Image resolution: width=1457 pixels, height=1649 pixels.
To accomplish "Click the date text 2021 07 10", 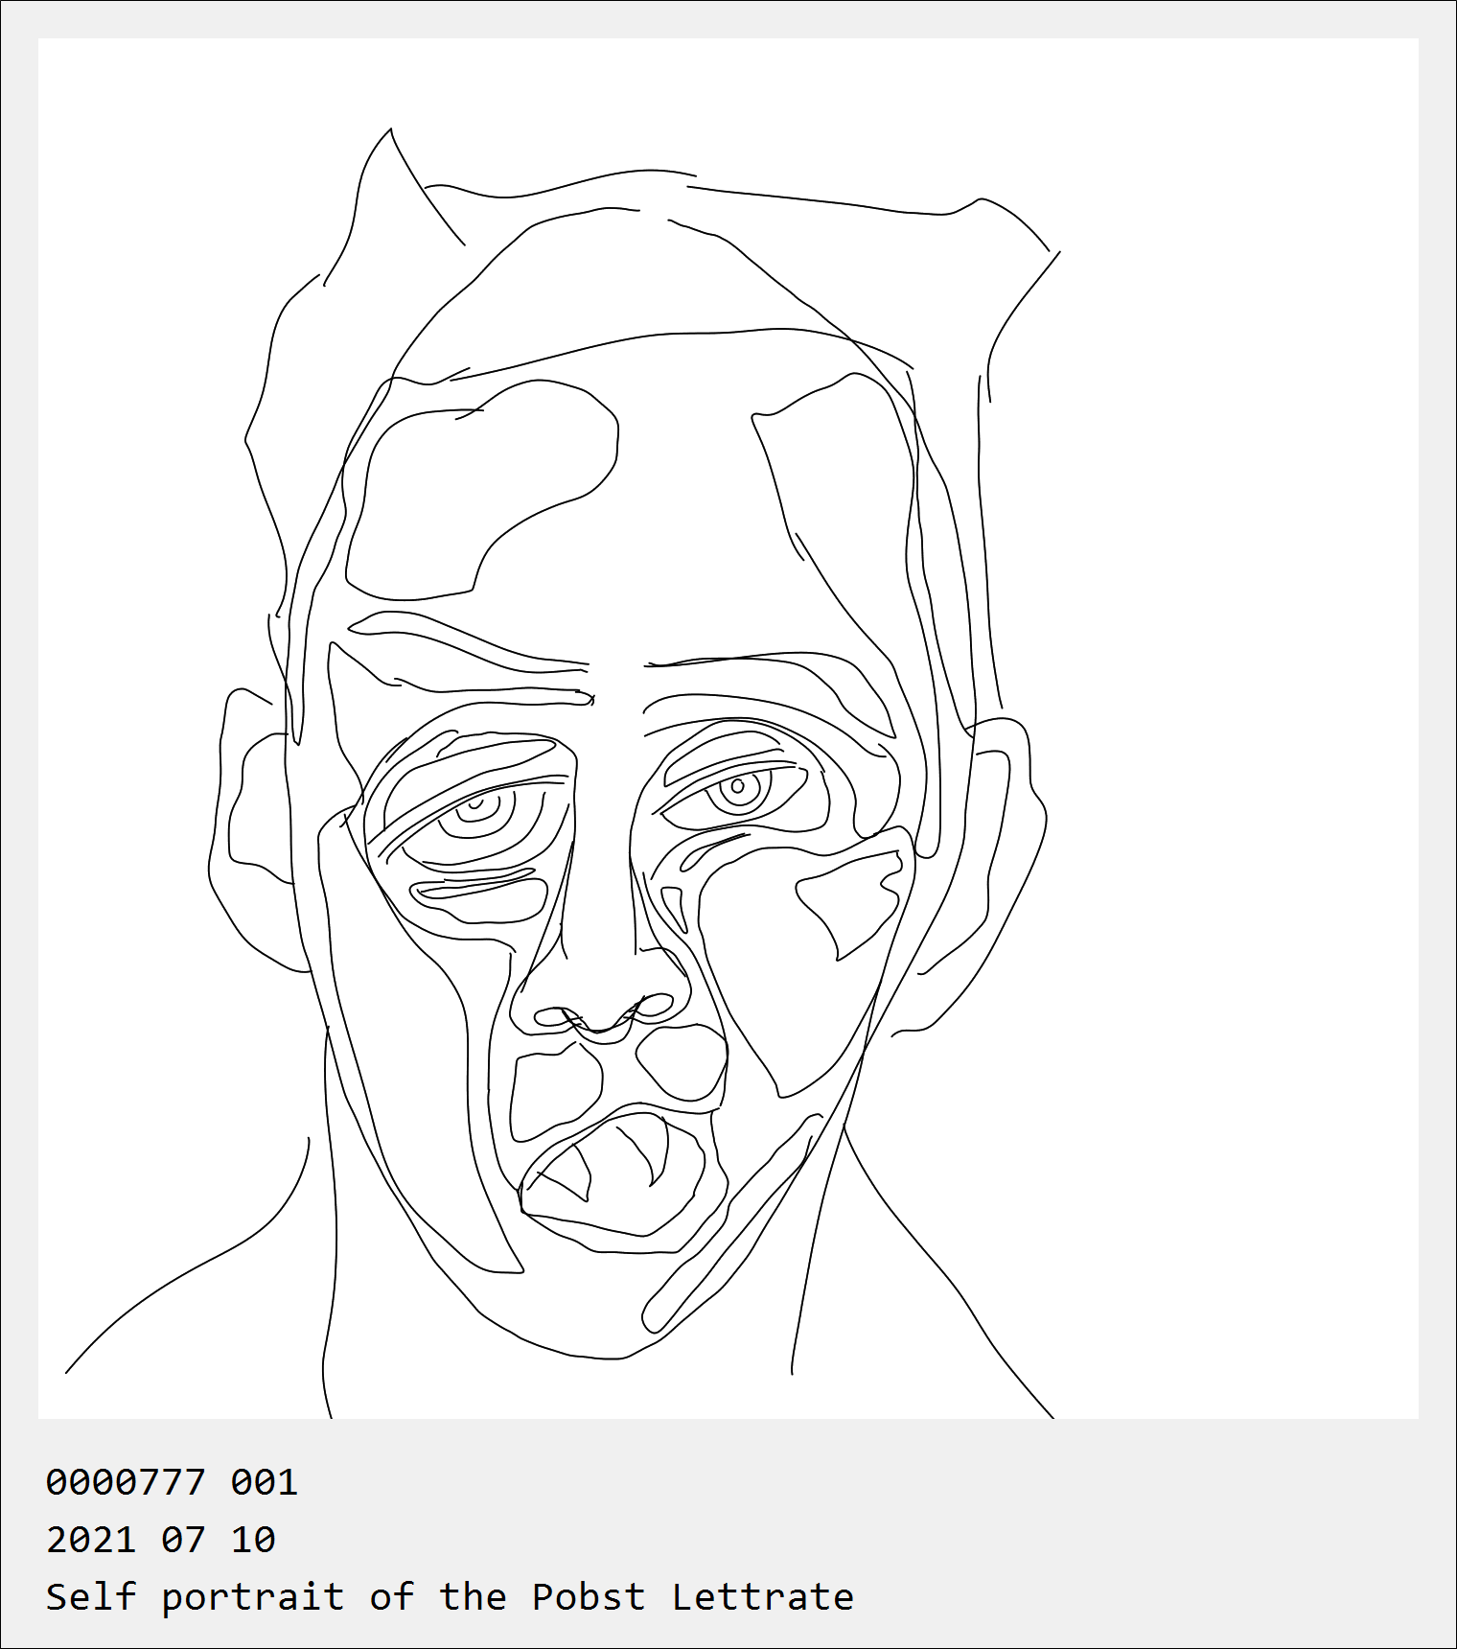I will (x=161, y=1540).
